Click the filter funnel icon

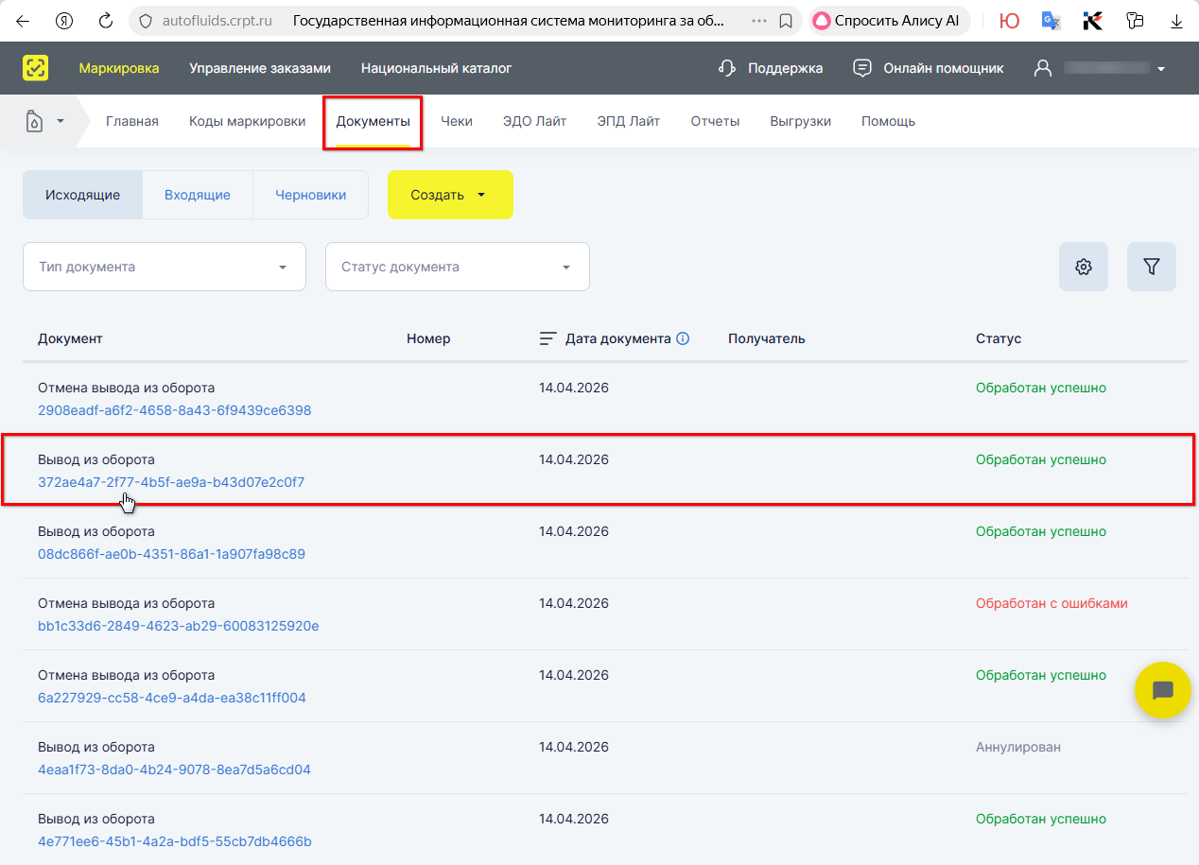click(x=1151, y=267)
